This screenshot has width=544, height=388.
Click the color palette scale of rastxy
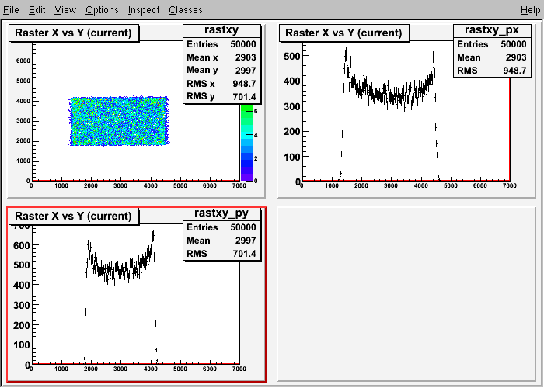246,142
